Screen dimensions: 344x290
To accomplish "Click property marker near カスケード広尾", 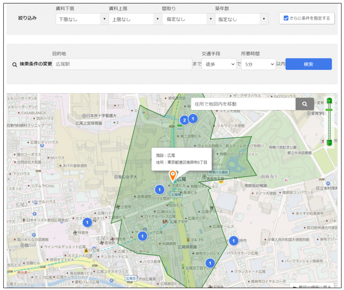I will (x=87, y=222).
